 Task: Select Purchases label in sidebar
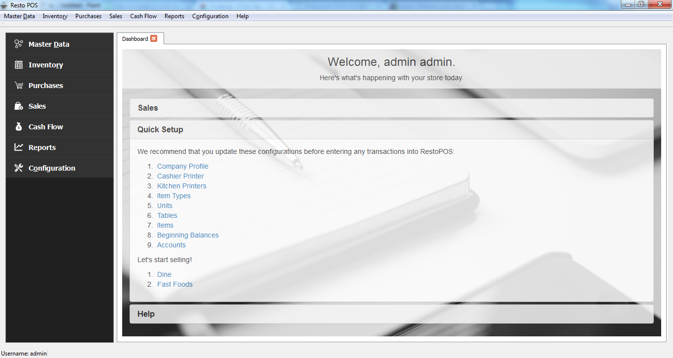(46, 86)
